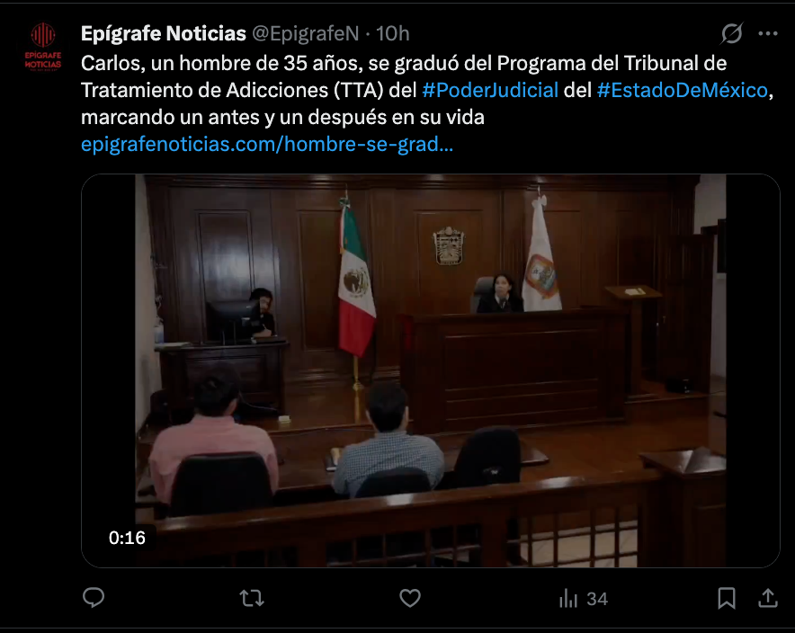Viewport: 795px width, 633px height.
Task: Open Epígrafe Noticias profile avatar
Action: [43, 47]
